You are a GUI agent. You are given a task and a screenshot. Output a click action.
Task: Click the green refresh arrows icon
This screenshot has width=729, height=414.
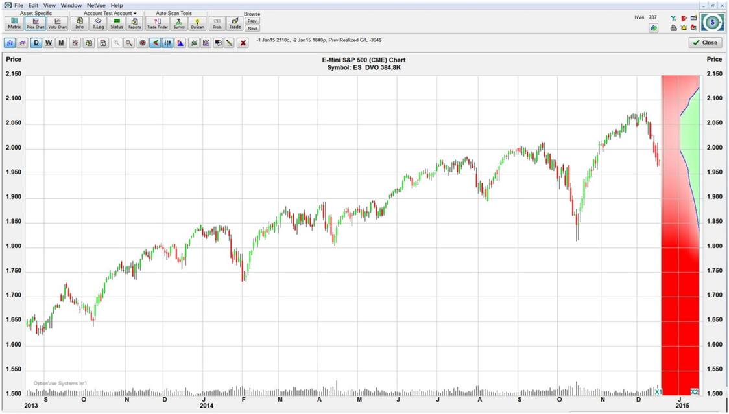(x=654, y=29)
